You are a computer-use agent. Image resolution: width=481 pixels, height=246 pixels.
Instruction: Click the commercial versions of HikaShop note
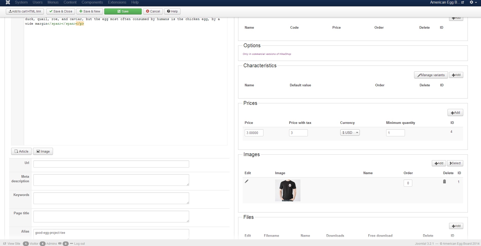[x=267, y=54]
